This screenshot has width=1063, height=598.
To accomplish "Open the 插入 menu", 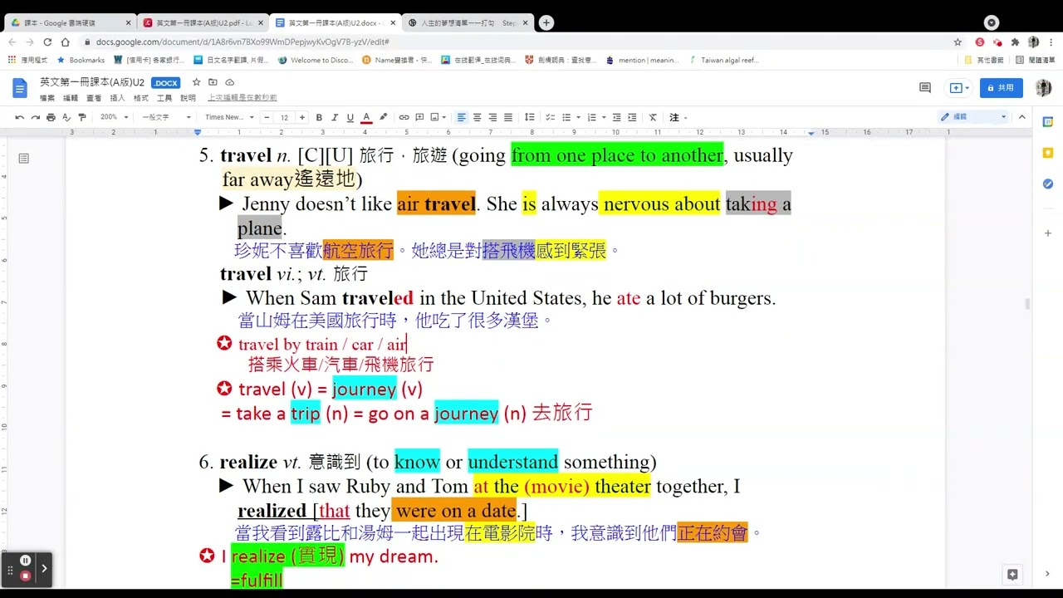I will pos(117,98).
